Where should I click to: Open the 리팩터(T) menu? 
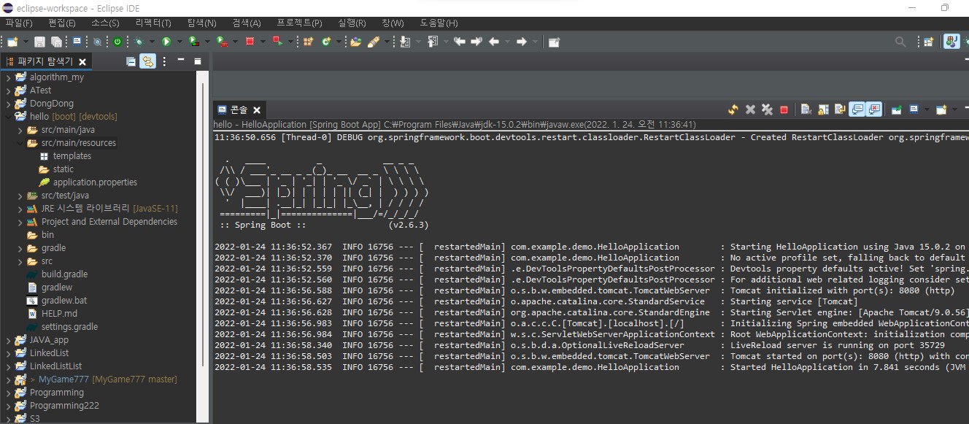[153, 23]
